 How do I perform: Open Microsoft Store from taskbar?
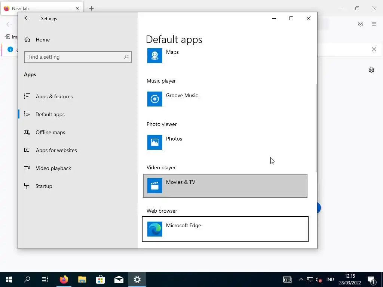click(x=100, y=280)
